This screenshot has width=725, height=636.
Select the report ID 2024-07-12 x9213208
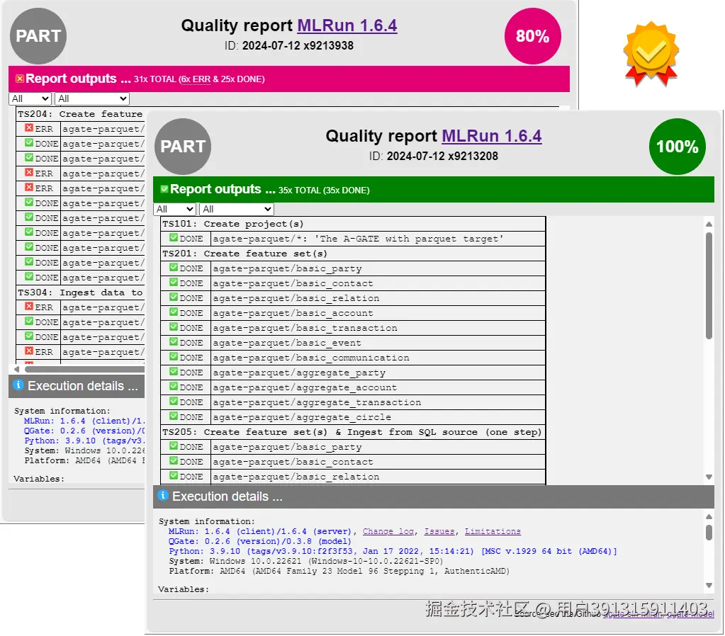click(x=442, y=157)
